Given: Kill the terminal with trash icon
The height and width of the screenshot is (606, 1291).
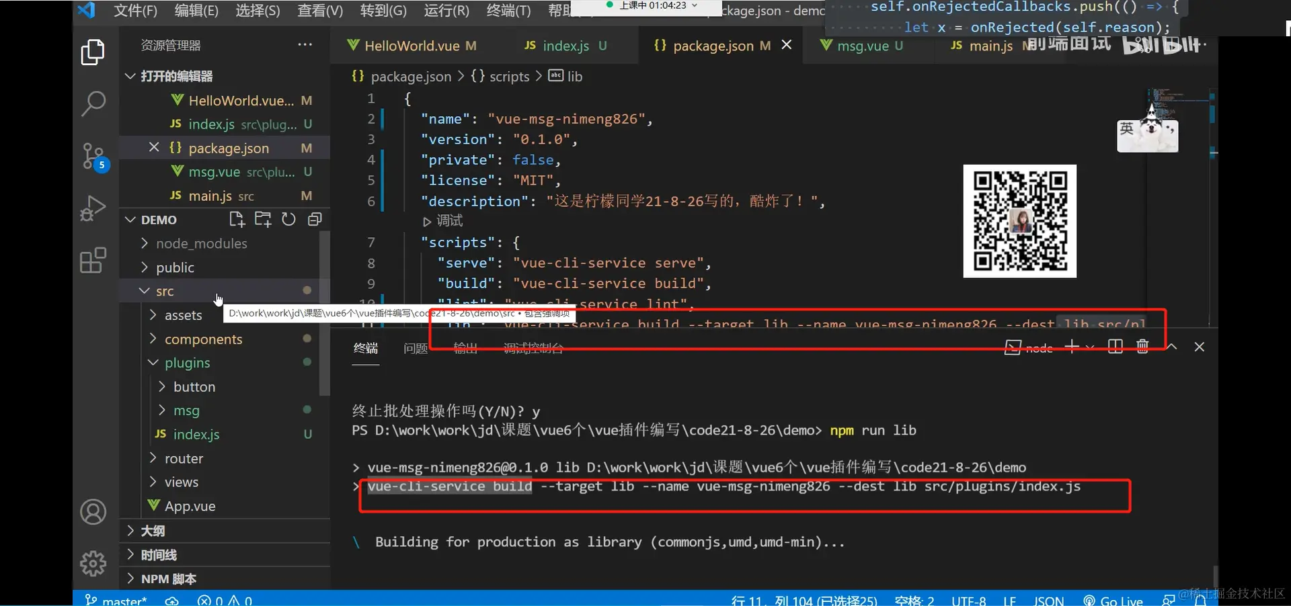Looking at the screenshot, I should pyautogui.click(x=1142, y=347).
